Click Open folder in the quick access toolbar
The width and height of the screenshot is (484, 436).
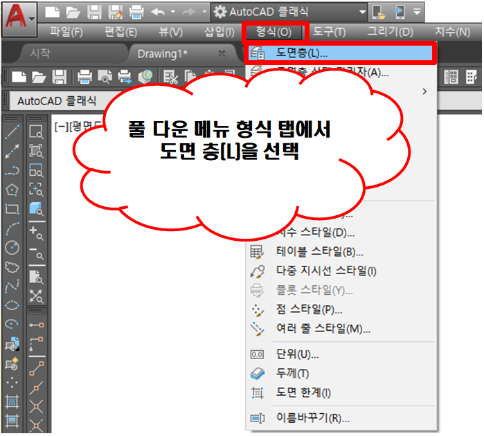[x=73, y=12]
